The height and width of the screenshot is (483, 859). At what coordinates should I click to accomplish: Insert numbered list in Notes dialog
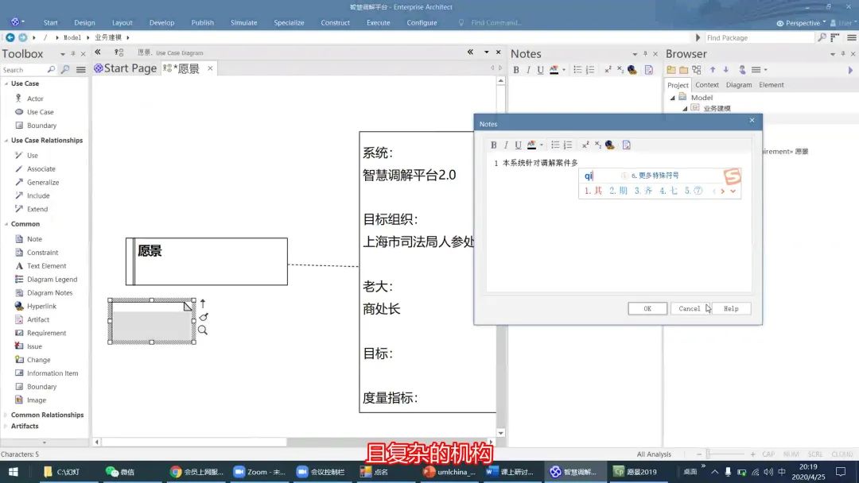tap(568, 145)
